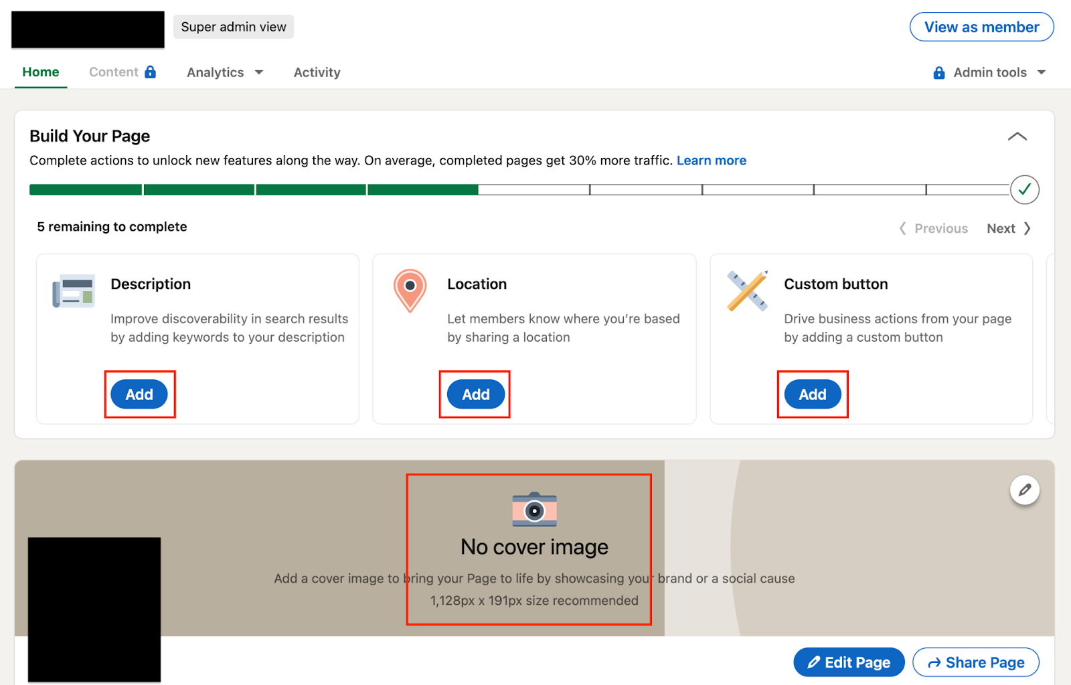The width and height of the screenshot is (1071, 685).
Task: Open the Activity tab
Action: [x=317, y=72]
